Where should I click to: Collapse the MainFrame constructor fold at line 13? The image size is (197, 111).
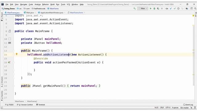point(14,51)
